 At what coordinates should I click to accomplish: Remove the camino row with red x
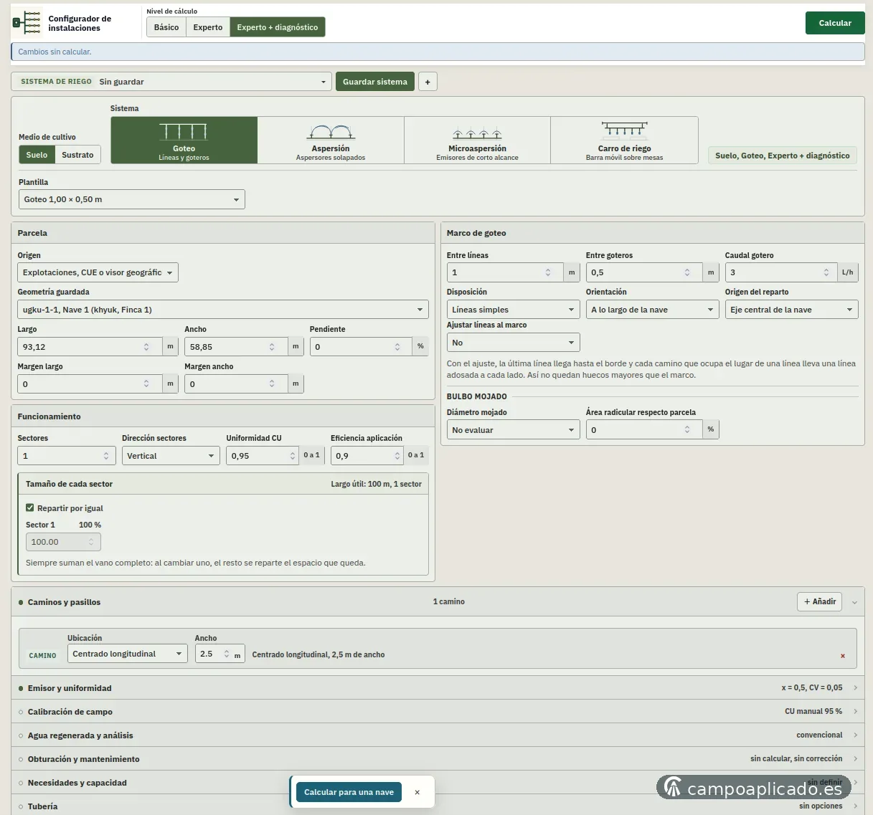tap(843, 656)
